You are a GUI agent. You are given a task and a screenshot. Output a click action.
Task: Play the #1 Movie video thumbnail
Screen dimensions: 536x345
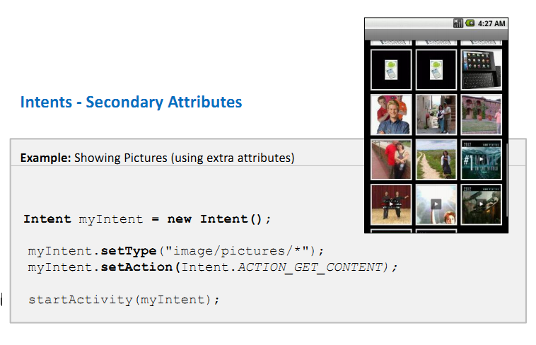482,160
